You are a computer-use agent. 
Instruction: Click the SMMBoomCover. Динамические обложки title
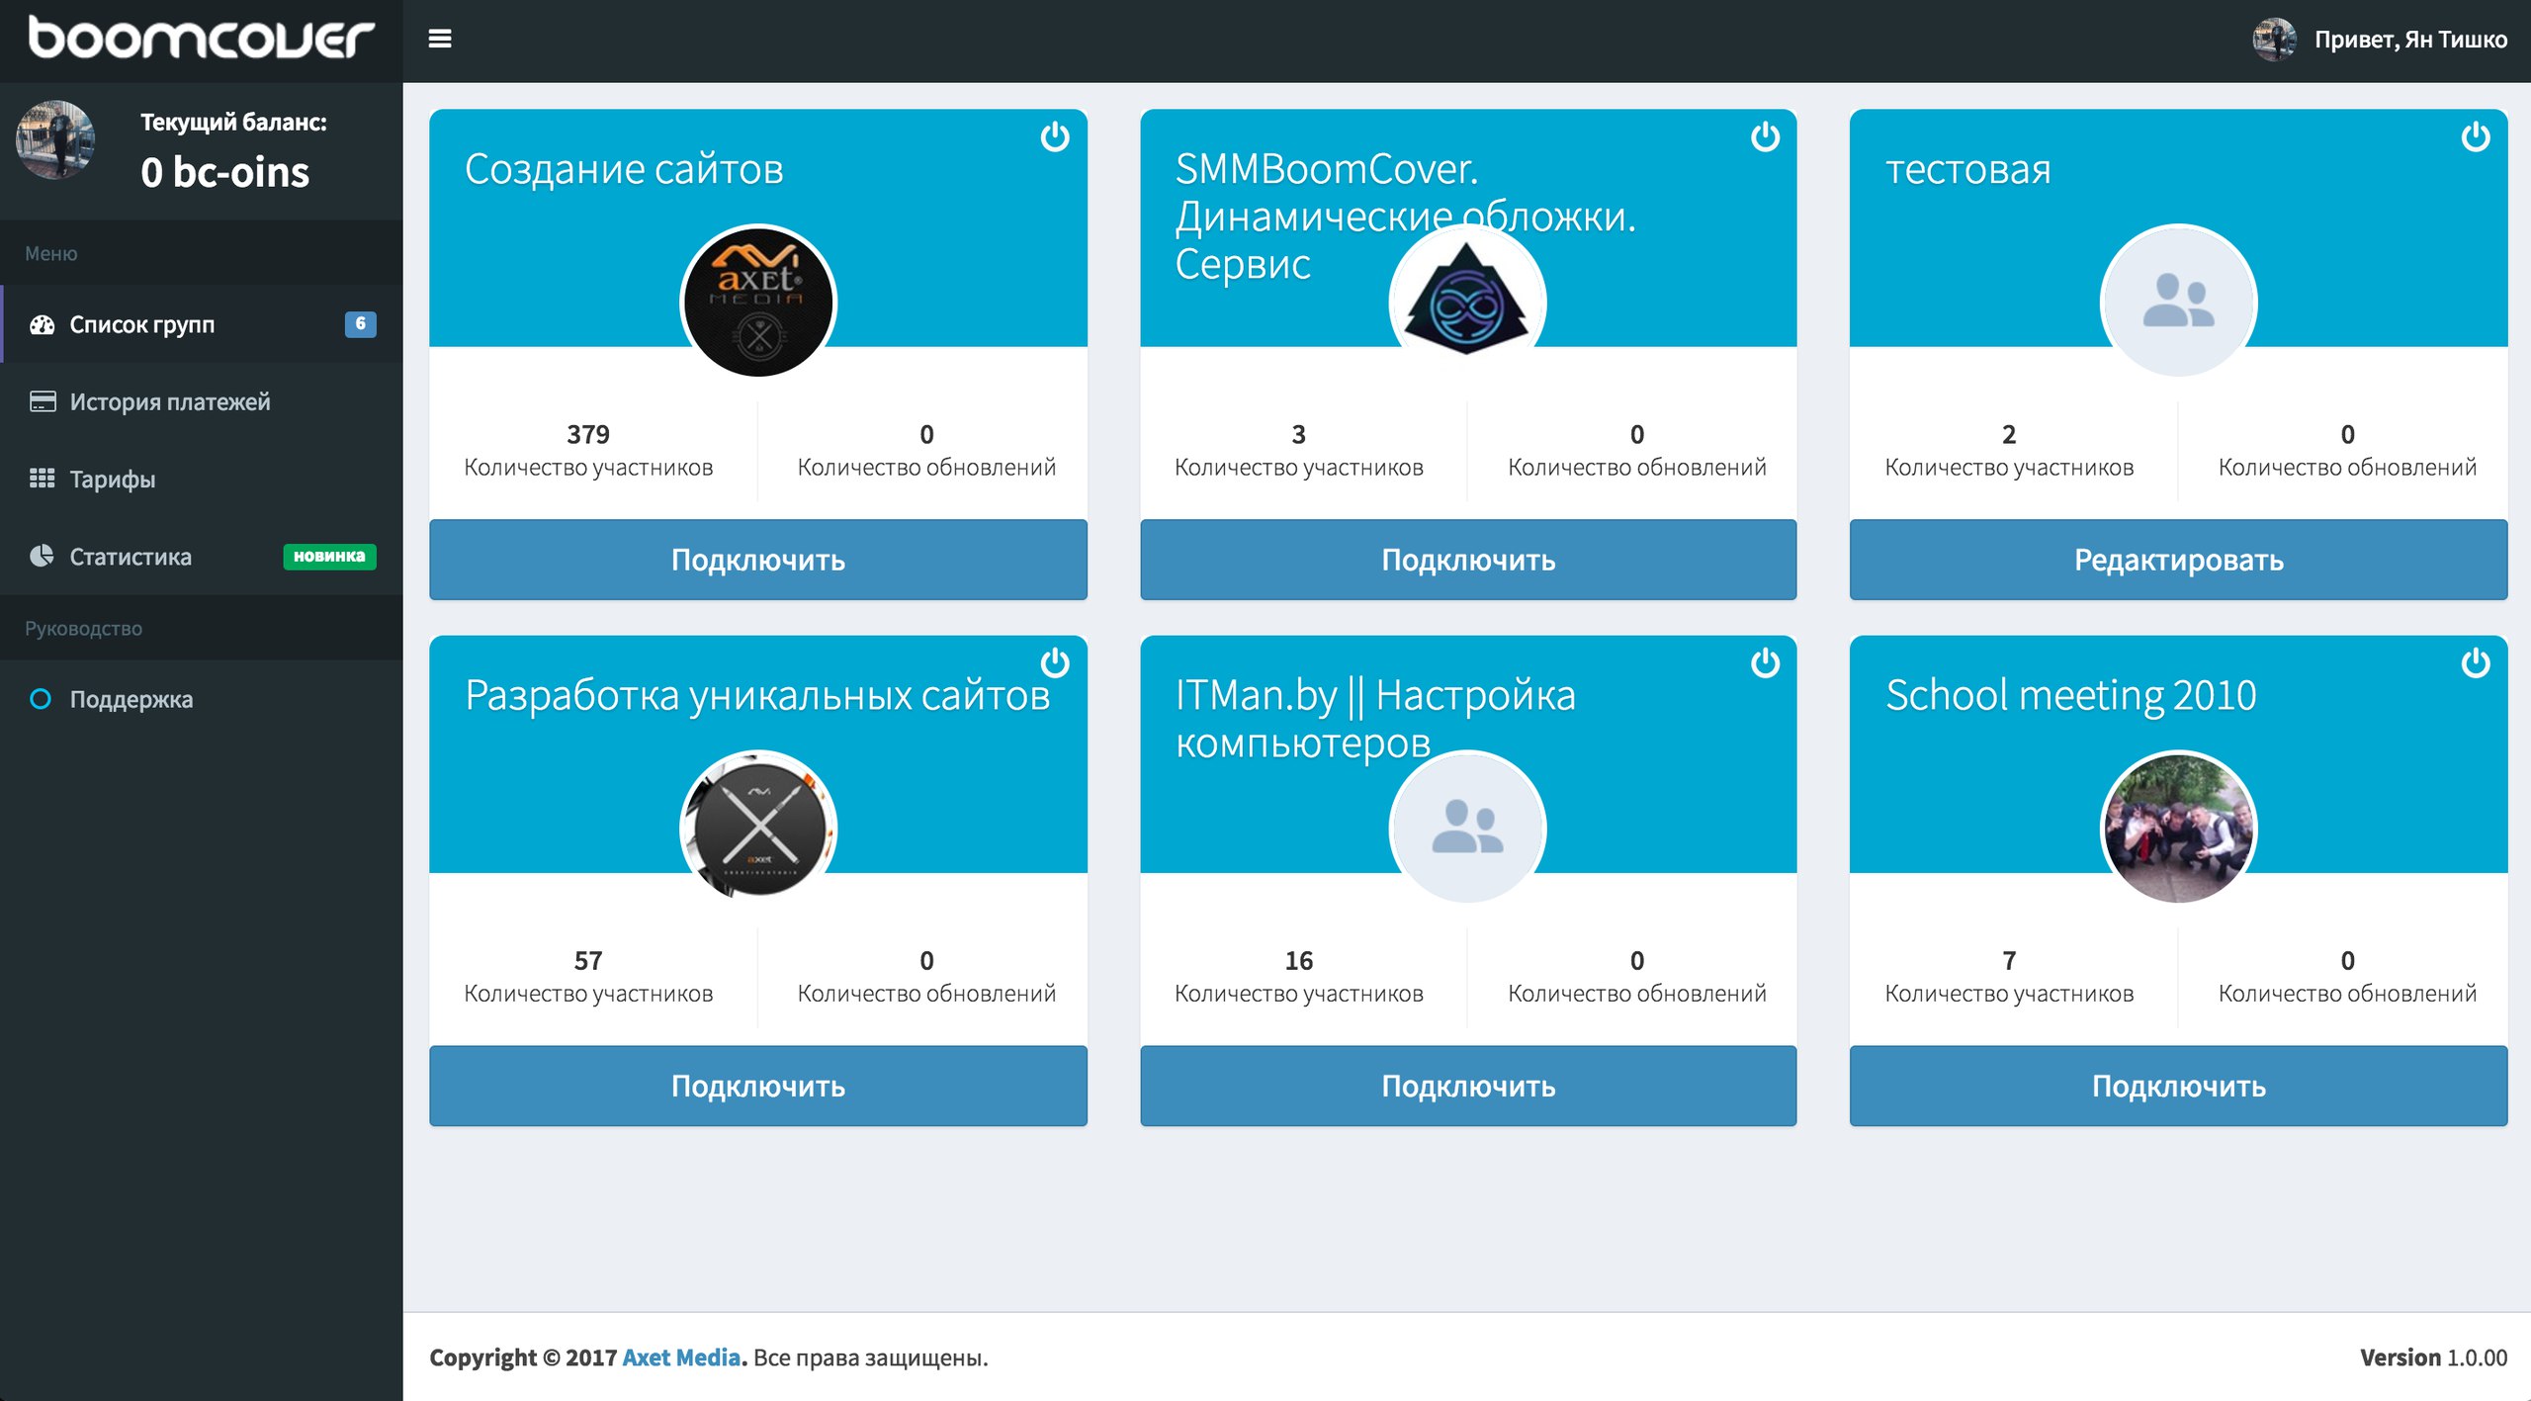click(1405, 217)
